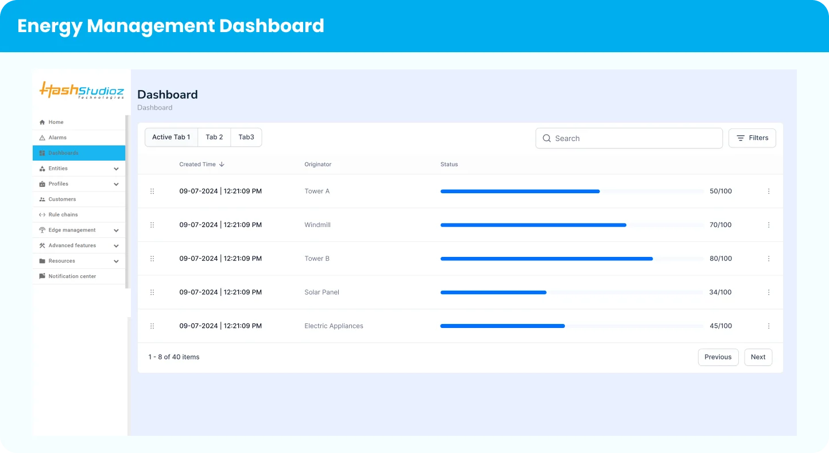This screenshot has width=829, height=453.
Task: Click '1 - 8 of 40 items' text
Action: tap(174, 357)
